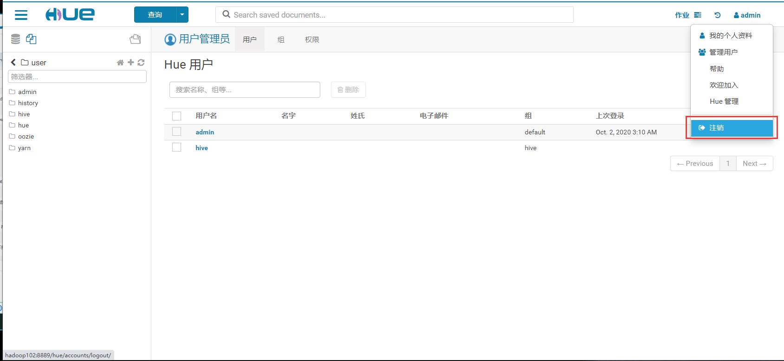Sort by the first name column header
Image resolution: width=784 pixels, height=361 pixels.
pos(288,116)
